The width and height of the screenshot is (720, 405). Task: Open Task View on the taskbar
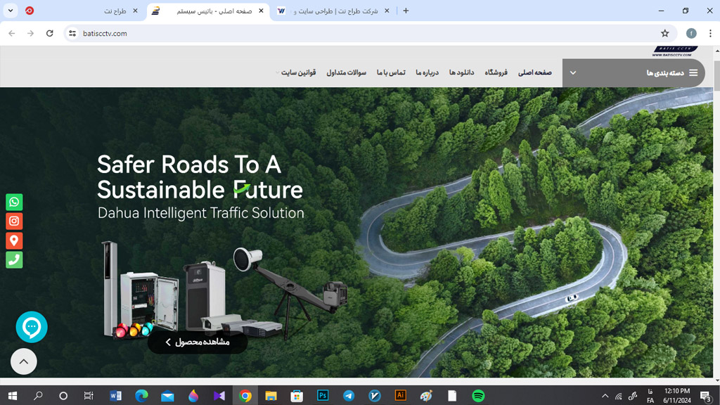(x=89, y=396)
